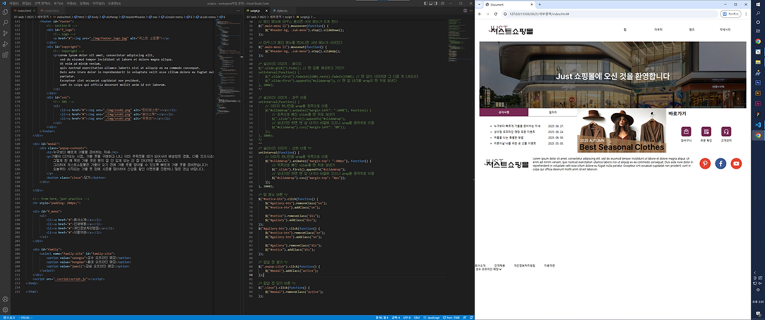This screenshot has width=765, height=320.
Task: Open the right editor's more actions menu
Action: tap(471, 11)
